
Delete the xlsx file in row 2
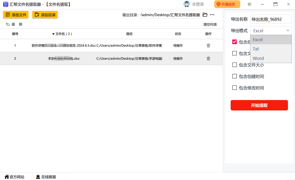[208, 59]
